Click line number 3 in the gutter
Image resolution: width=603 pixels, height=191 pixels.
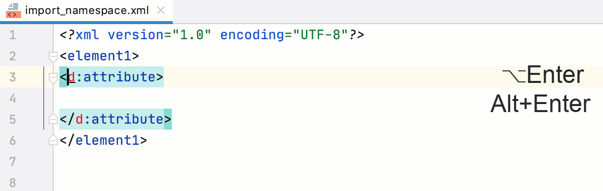[13, 77]
